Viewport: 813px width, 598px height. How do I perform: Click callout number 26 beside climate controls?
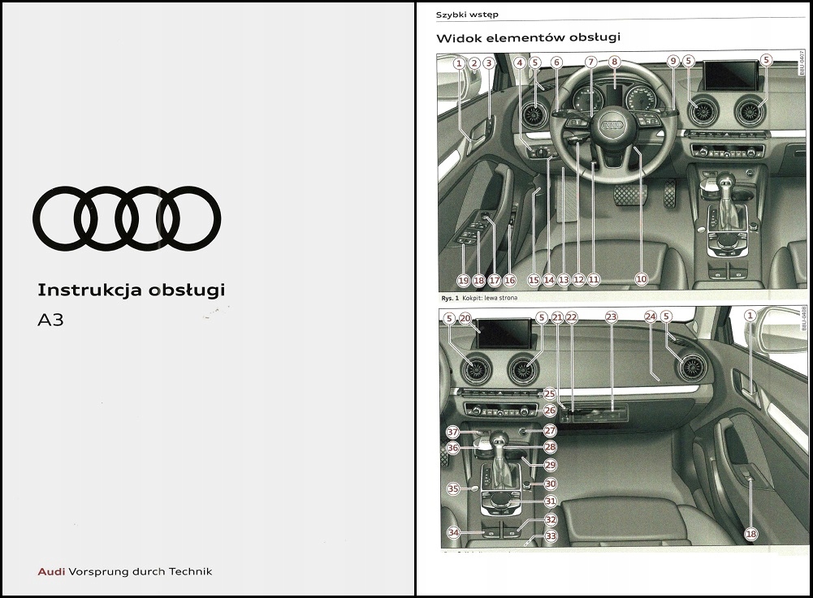(x=550, y=411)
